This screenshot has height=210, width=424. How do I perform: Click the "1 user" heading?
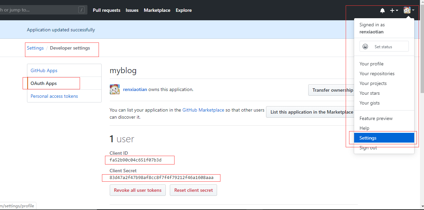[x=122, y=139]
